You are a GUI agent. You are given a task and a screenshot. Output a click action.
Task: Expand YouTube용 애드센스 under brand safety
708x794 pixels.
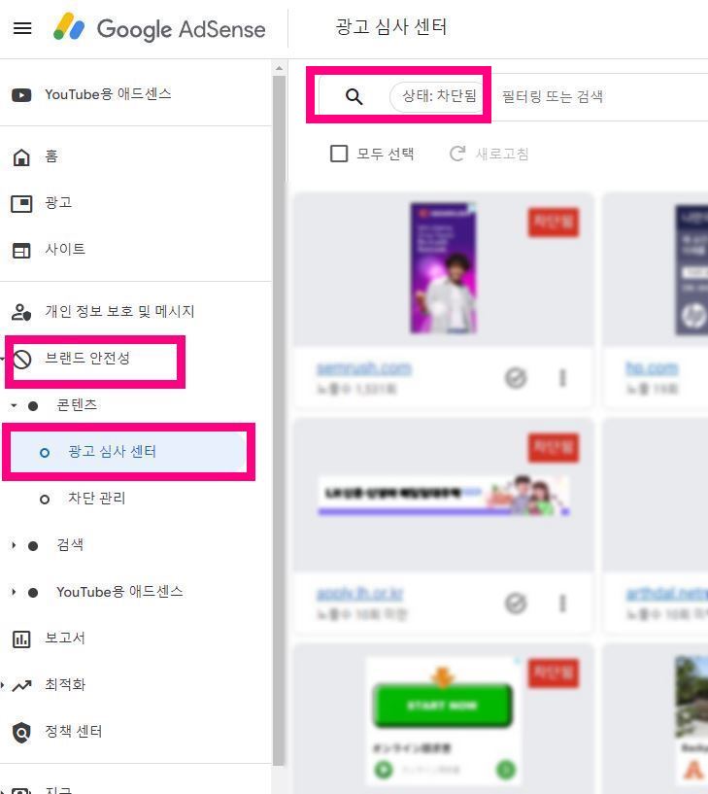click(14, 592)
